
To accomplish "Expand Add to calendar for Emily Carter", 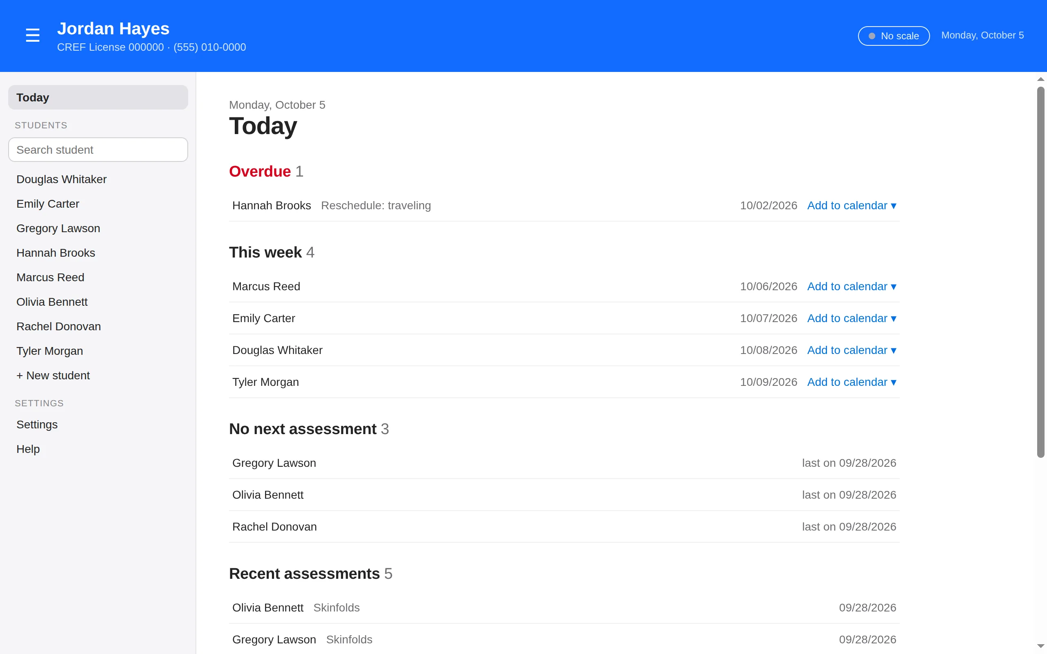I will (x=852, y=318).
